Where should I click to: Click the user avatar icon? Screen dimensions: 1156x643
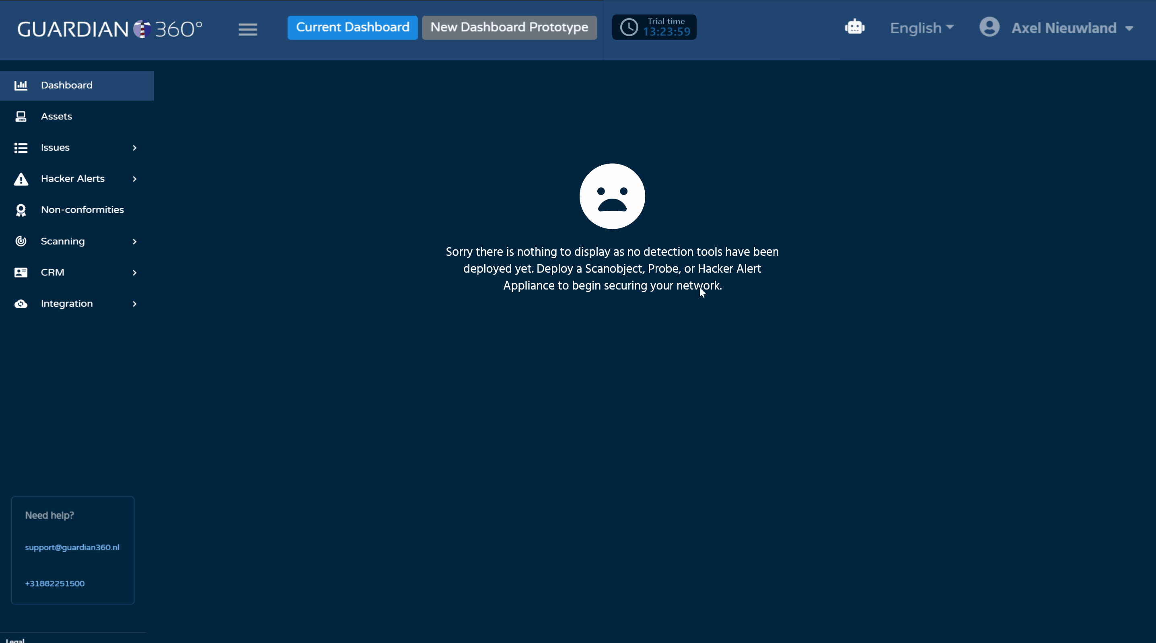(989, 27)
